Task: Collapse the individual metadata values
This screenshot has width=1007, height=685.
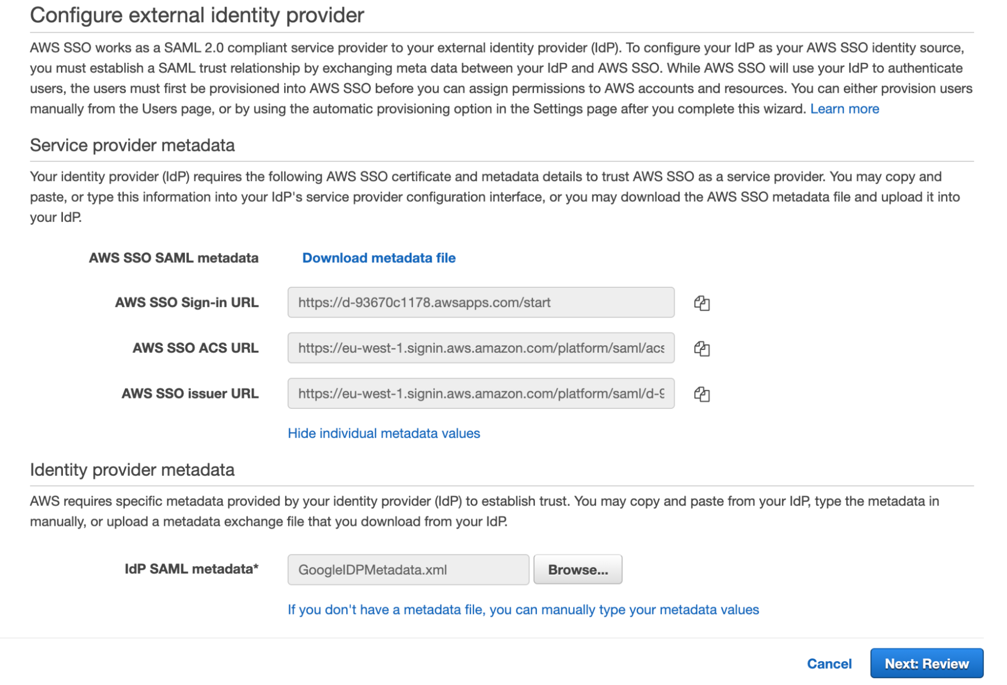Action: click(x=383, y=433)
